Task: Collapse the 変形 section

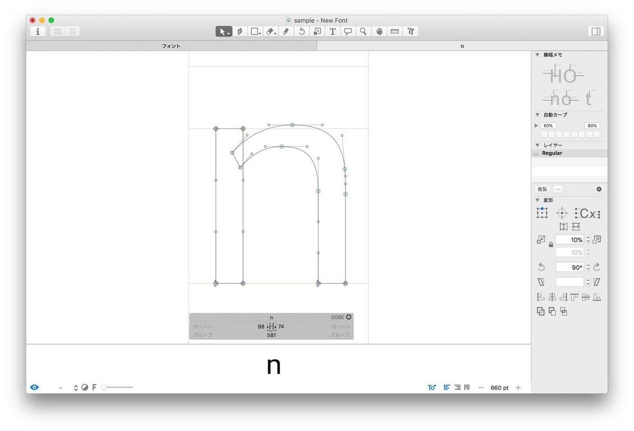Action: click(537, 200)
